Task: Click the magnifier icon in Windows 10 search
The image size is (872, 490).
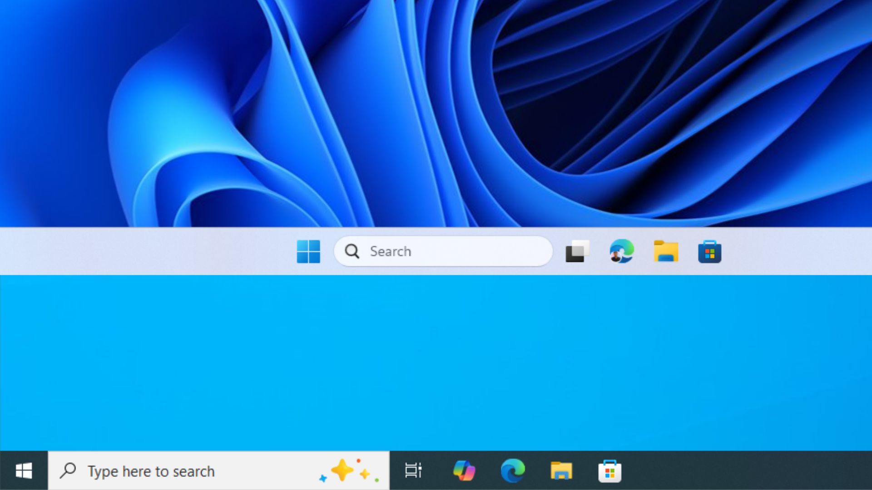Action: (68, 470)
